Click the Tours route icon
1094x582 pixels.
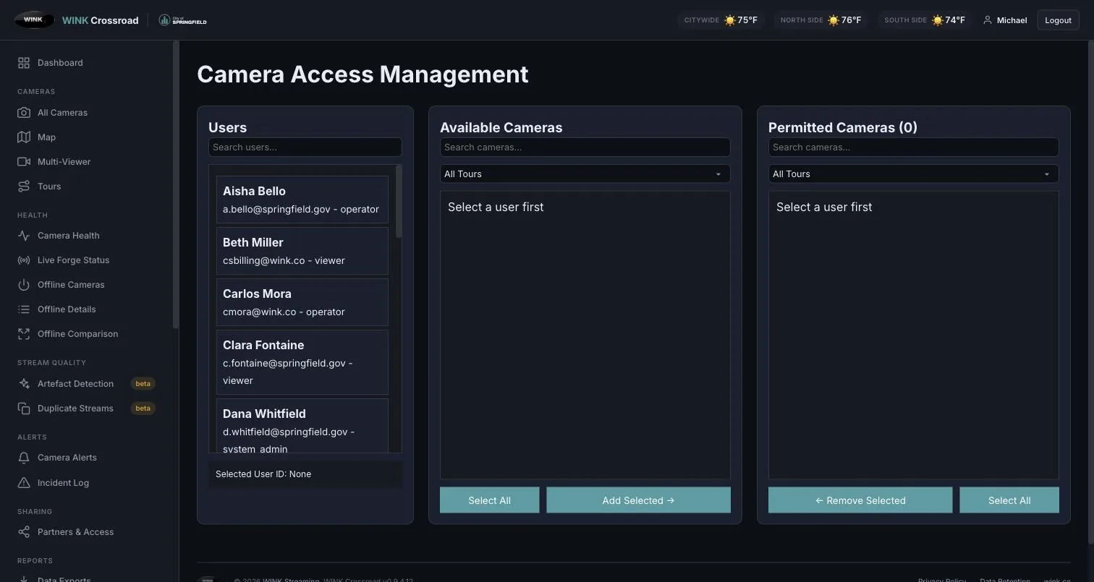pyautogui.click(x=24, y=187)
